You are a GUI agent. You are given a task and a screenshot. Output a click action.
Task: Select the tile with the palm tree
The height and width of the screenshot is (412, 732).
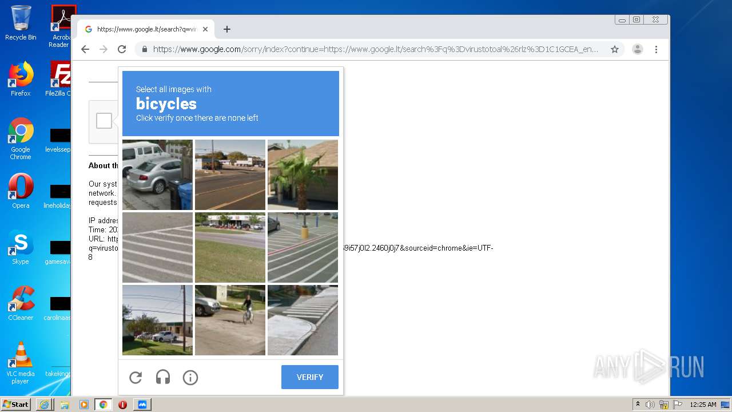coord(303,175)
